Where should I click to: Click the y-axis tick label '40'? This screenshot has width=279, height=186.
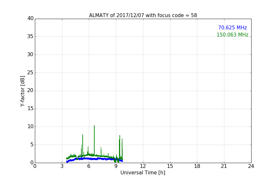click(x=30, y=18)
